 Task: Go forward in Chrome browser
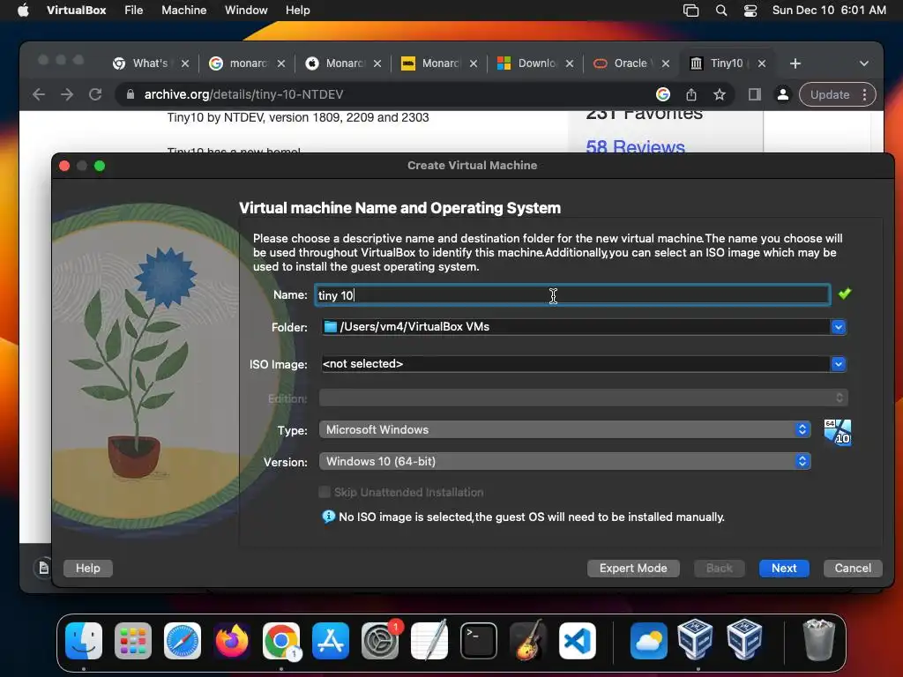[67, 94]
